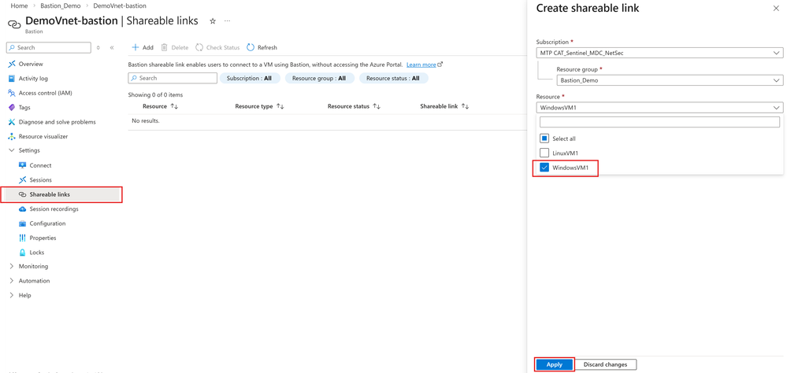Toggle the Select all checkbox
787x373 pixels.
(x=544, y=138)
